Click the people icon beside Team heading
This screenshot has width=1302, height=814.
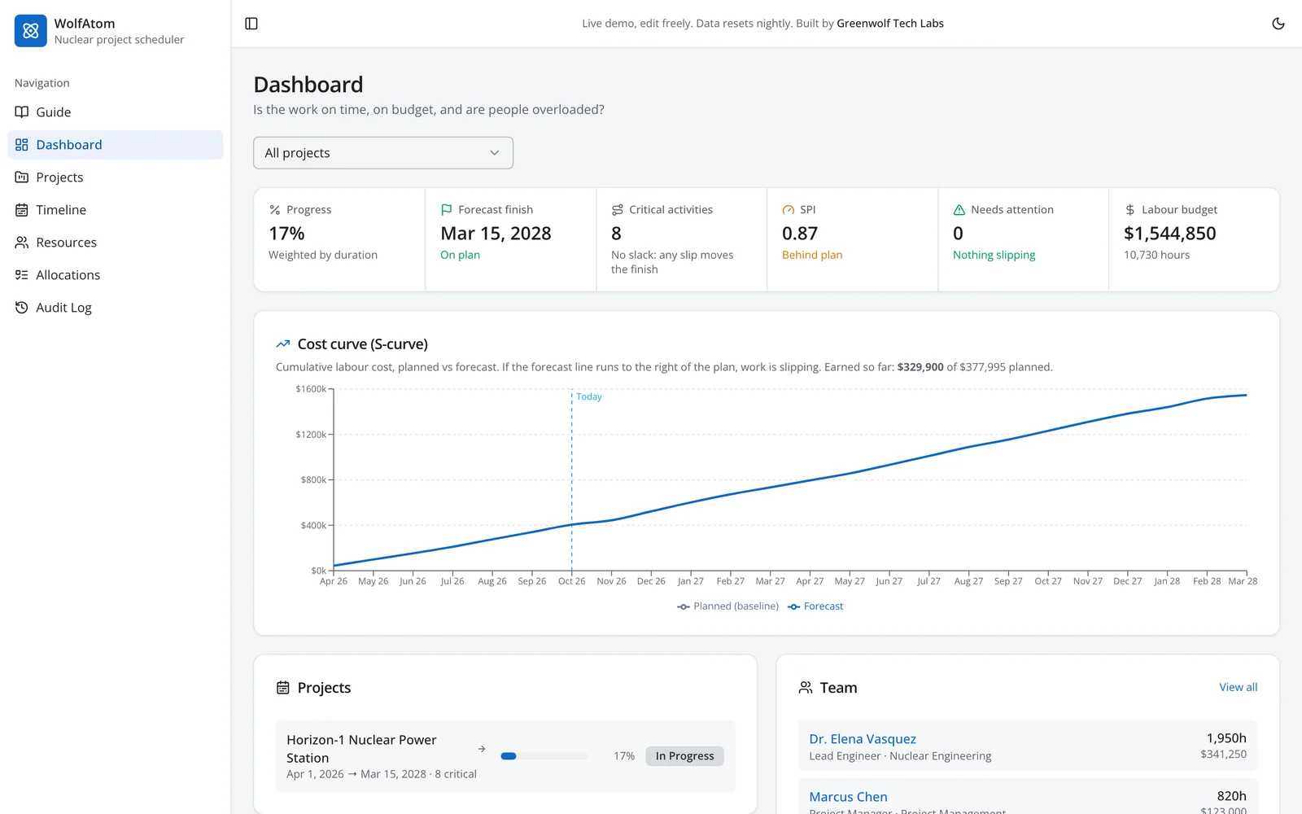pos(806,688)
